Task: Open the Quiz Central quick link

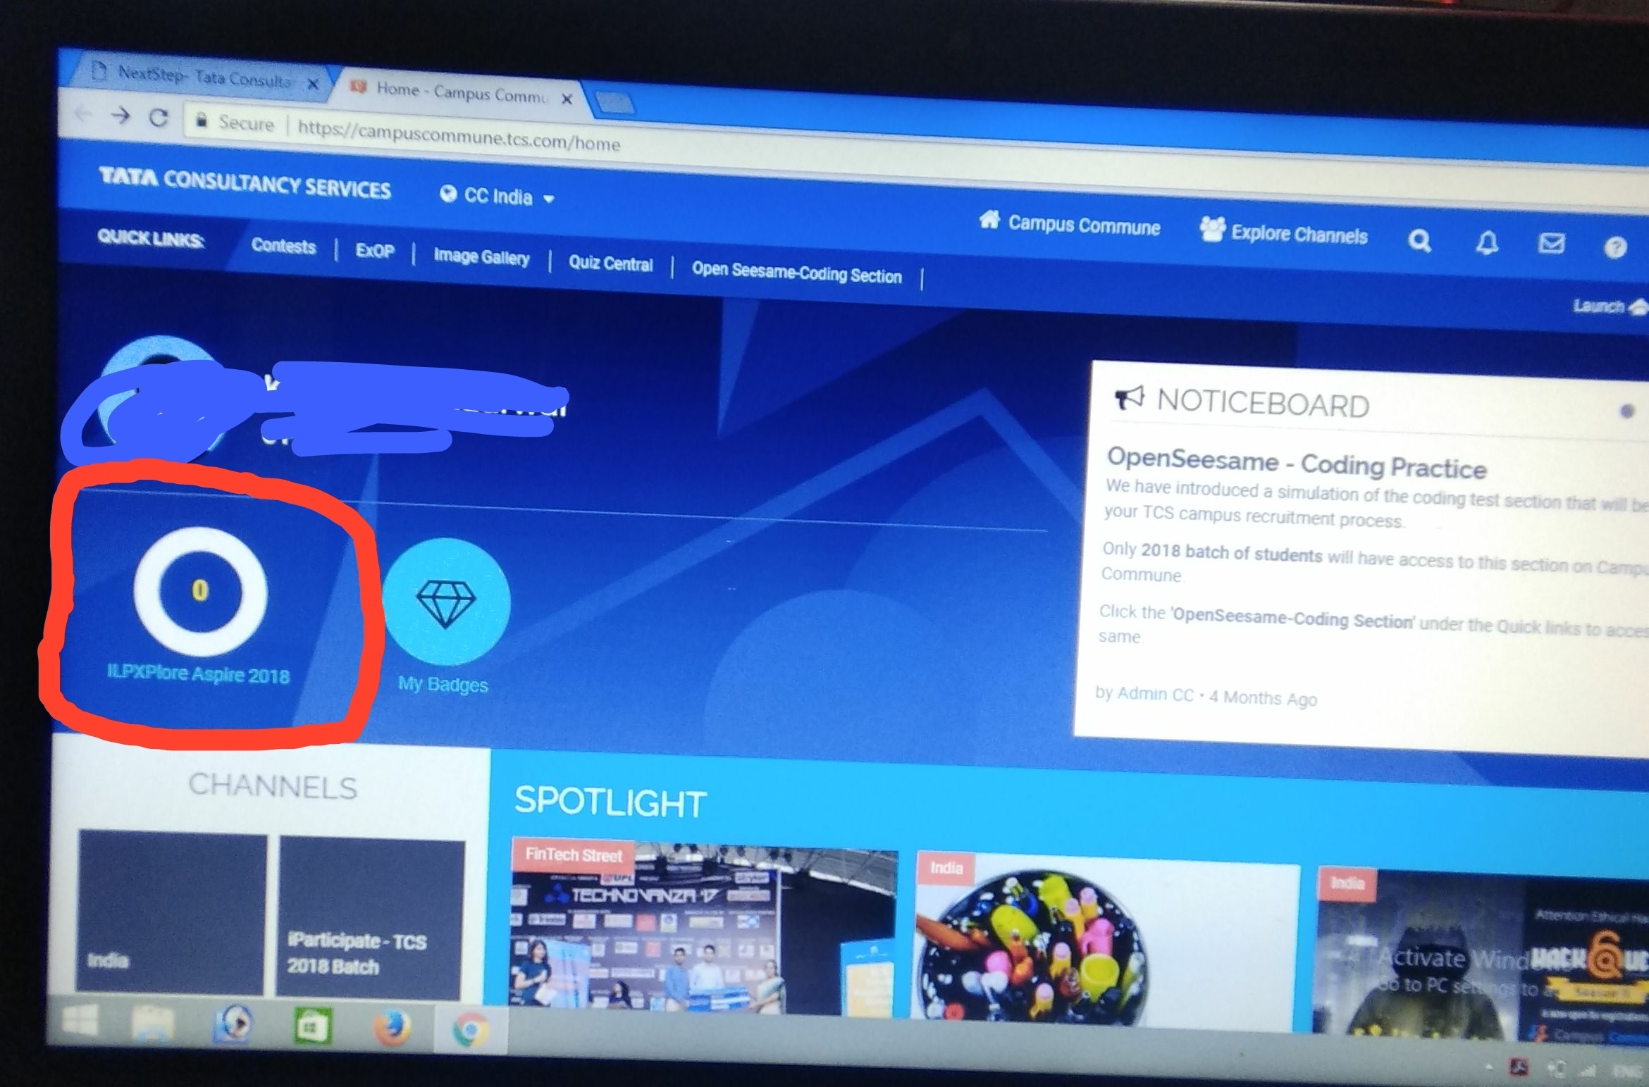Action: pos(610,263)
